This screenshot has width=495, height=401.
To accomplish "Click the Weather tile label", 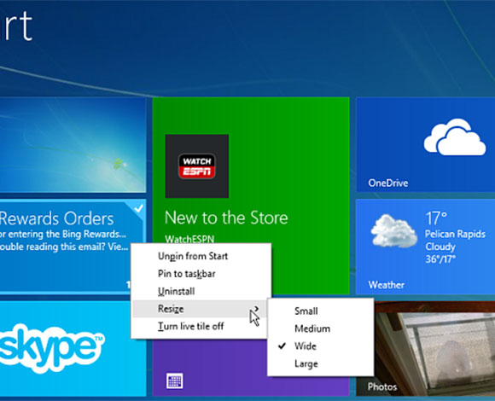I will click(x=386, y=285).
